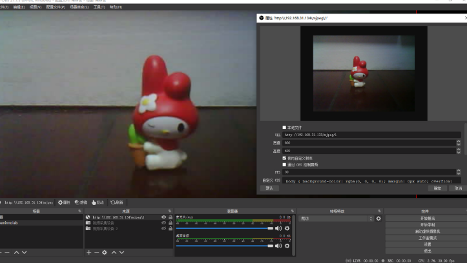The image size is (467, 263).
Task: Hide the mjpeg browser source with the eye
Action: [163, 217]
